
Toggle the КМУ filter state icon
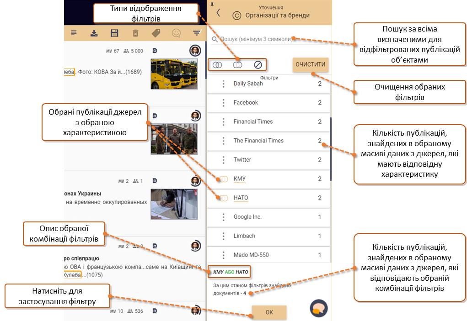(223, 179)
